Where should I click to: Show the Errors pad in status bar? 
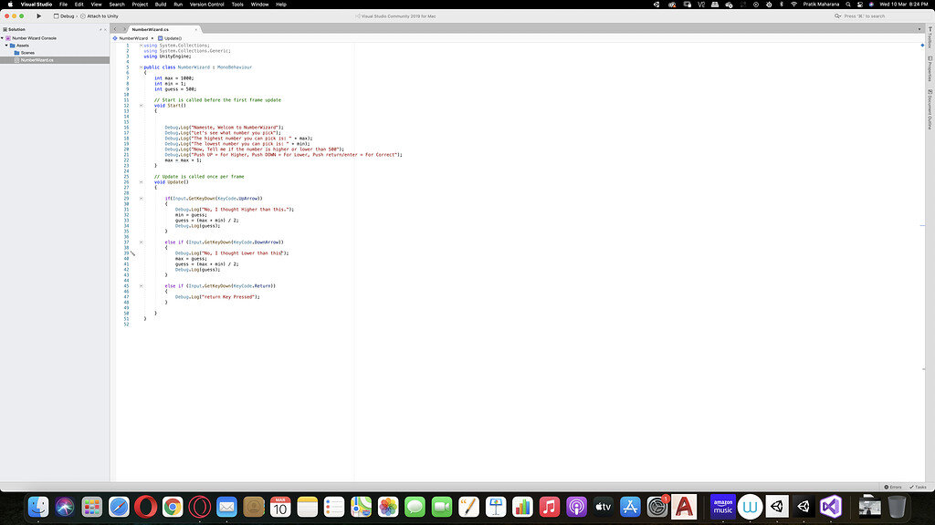[892, 487]
